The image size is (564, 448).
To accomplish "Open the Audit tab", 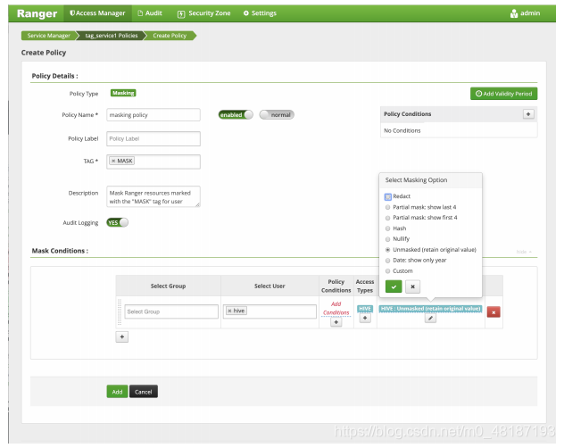I will (150, 13).
